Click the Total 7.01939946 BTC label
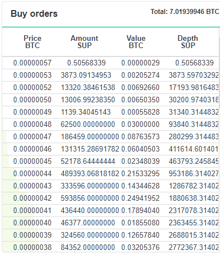The width and height of the screenshot is (220, 255). [185, 12]
